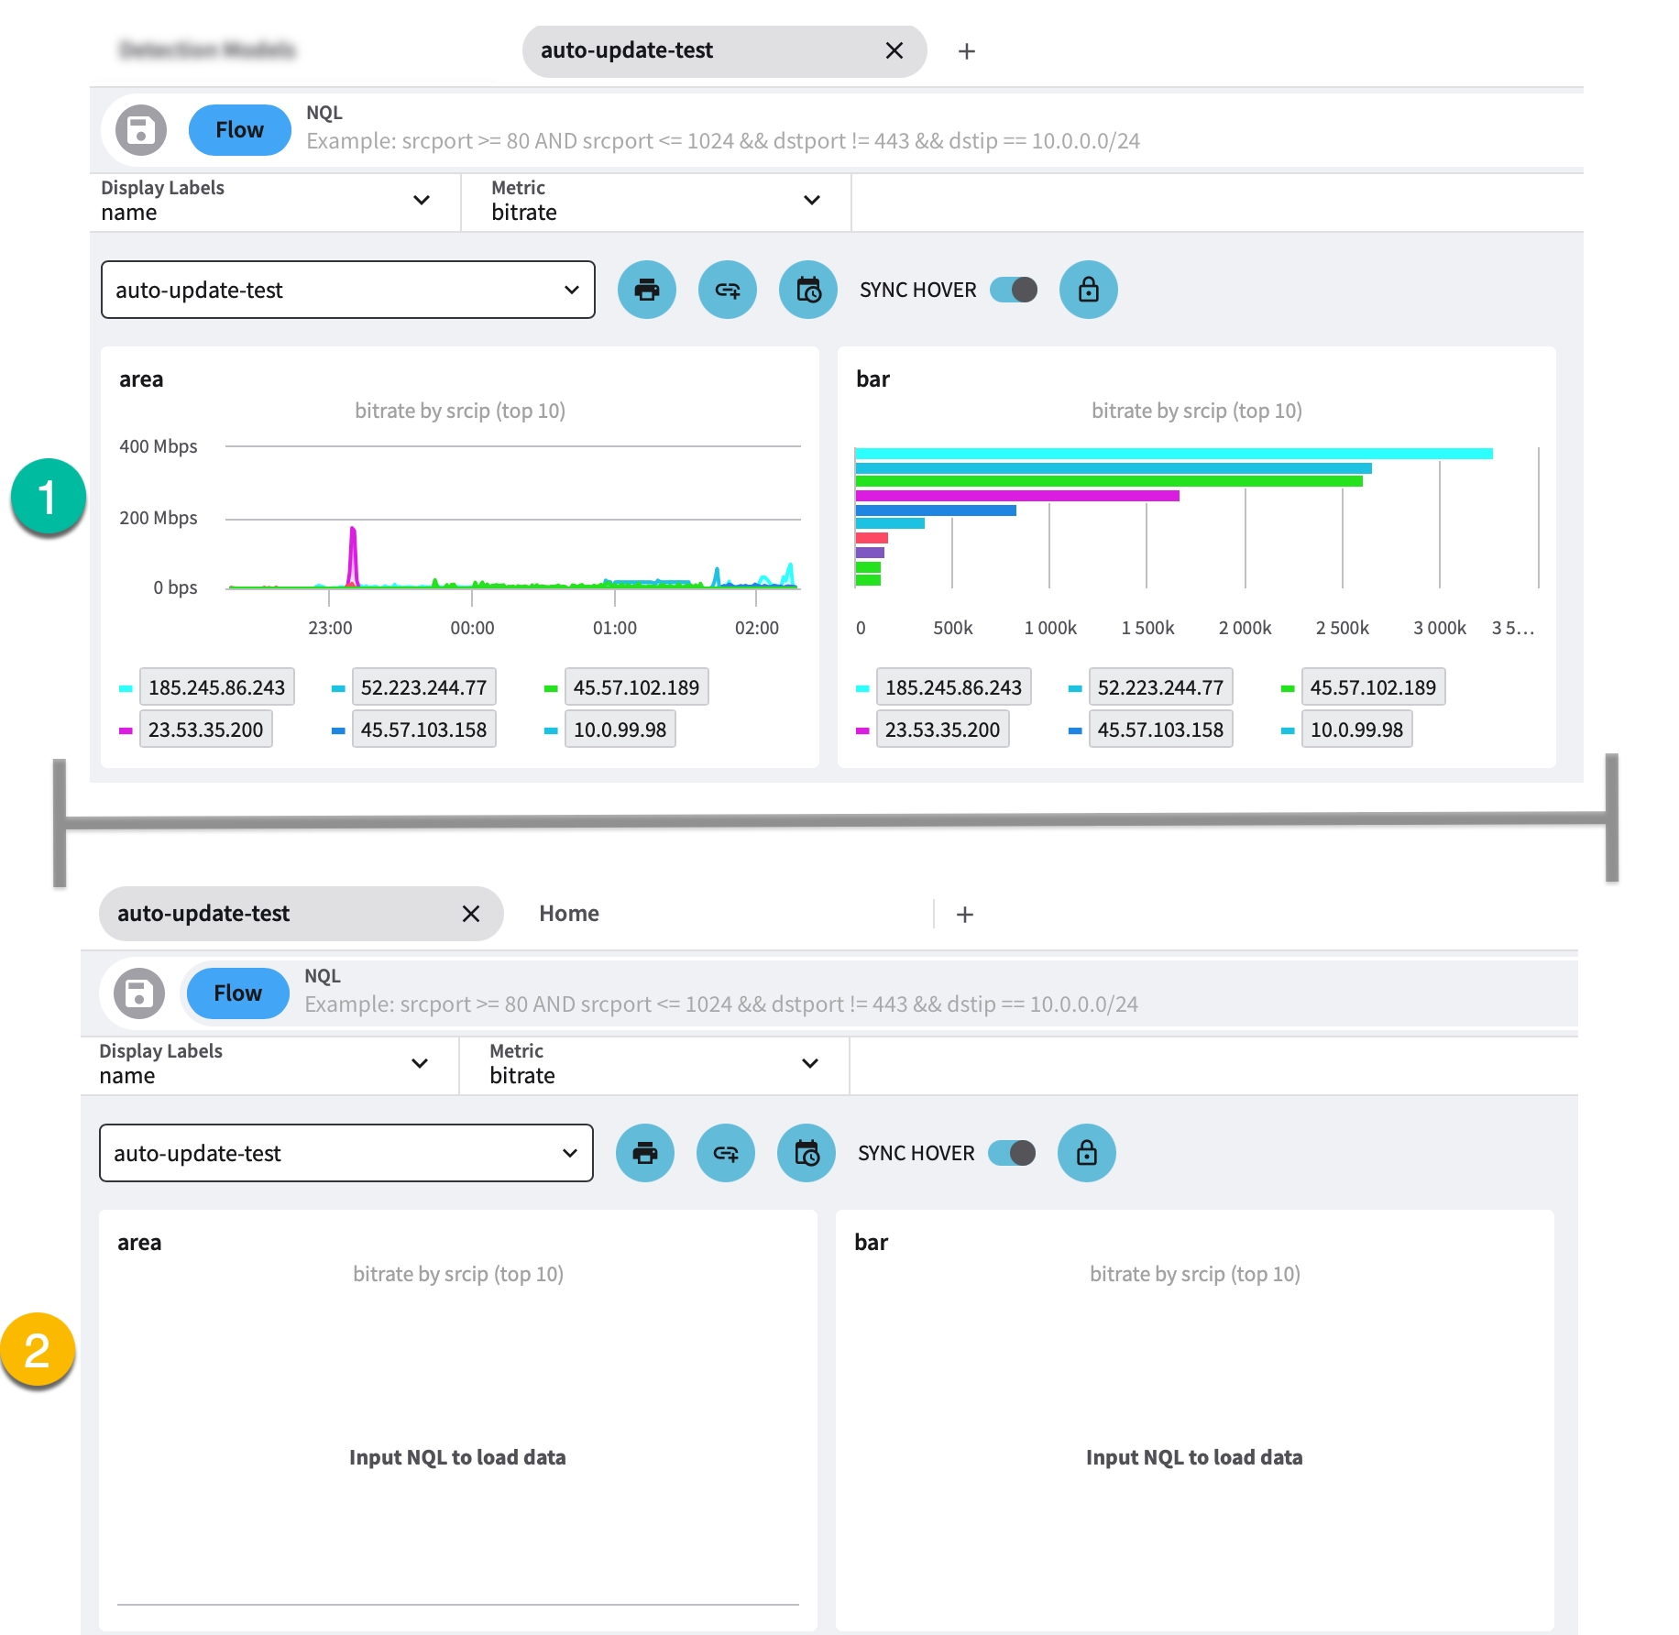Screen dimensions: 1679x1635
Task: Click the print icon in the upper dashboard toolbar
Action: [x=646, y=290]
